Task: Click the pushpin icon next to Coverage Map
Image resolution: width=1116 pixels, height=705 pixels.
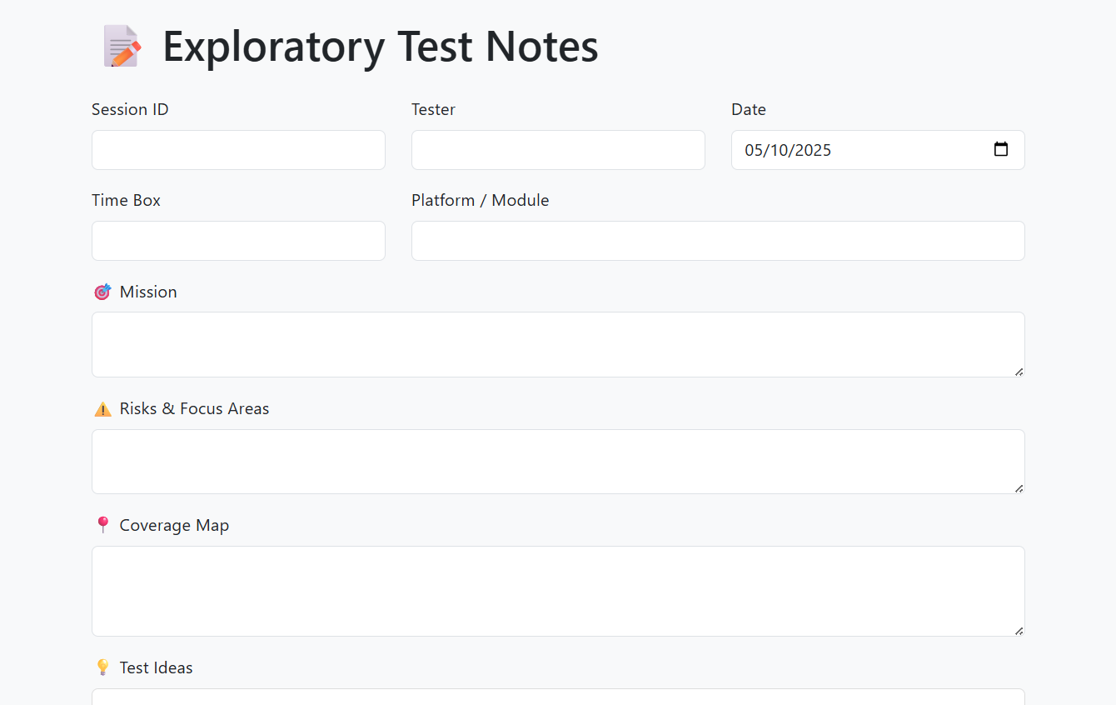Action: point(102,525)
